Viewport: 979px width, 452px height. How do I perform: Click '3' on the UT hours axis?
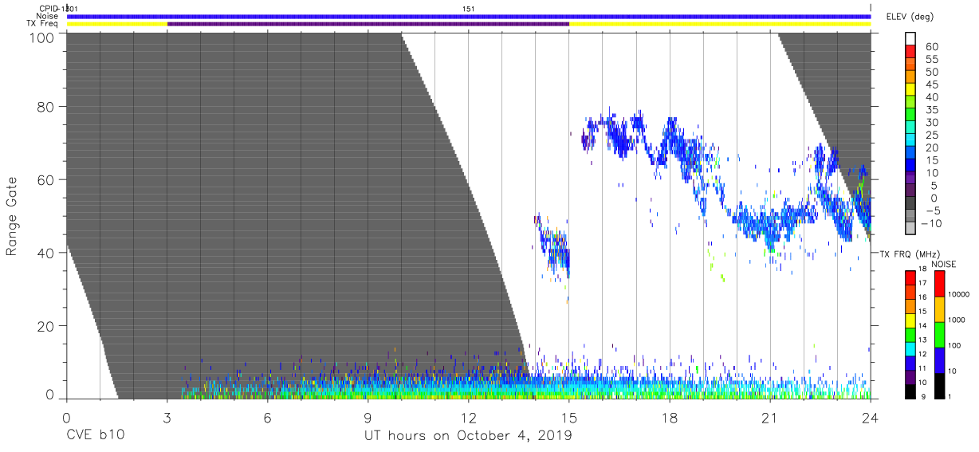click(x=167, y=418)
